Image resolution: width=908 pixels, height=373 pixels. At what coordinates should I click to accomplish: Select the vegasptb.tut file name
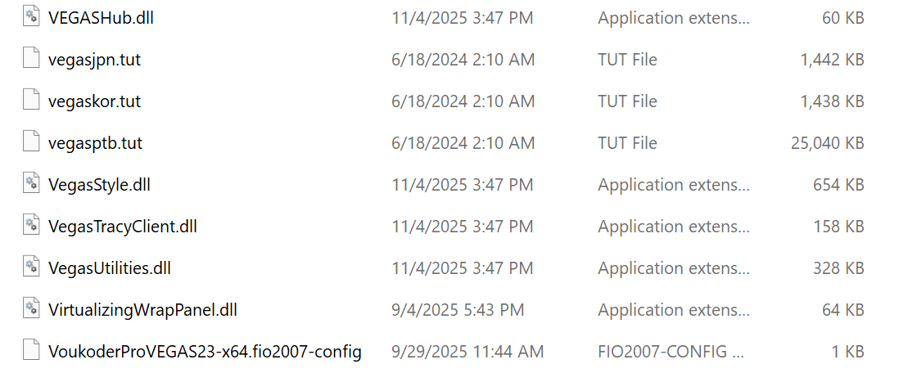pyautogui.click(x=95, y=142)
